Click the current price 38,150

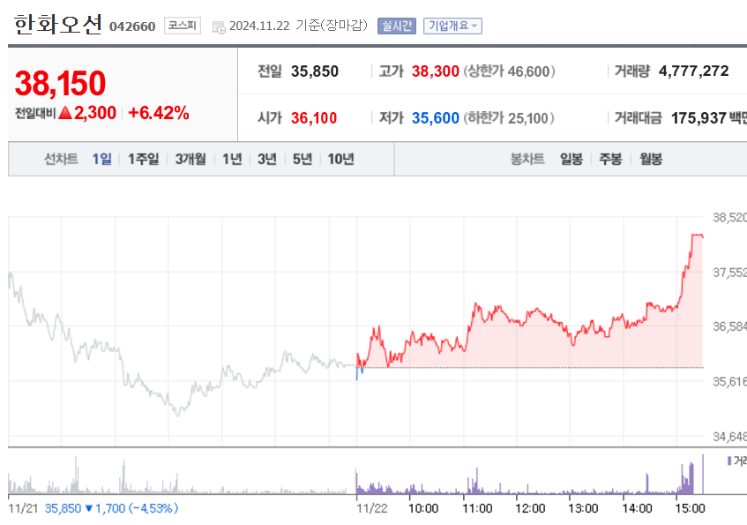(x=60, y=83)
